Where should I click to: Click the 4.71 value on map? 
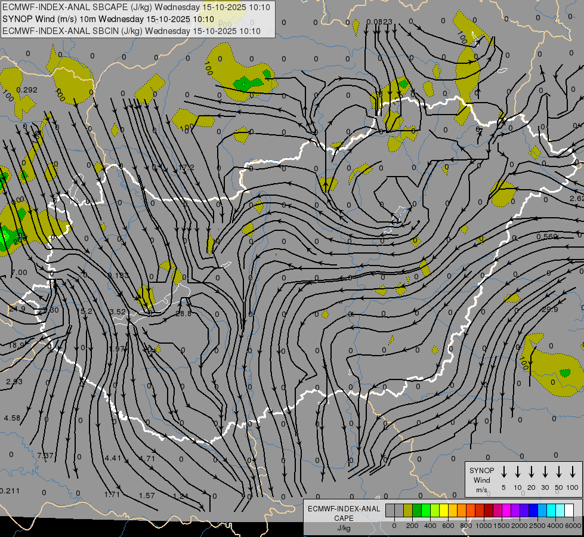[147, 458]
